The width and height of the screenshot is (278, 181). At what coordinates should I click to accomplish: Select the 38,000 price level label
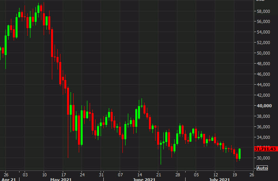click(263, 116)
